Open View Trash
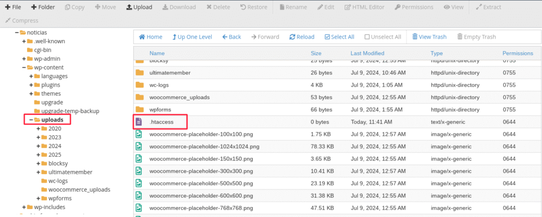 429,37
